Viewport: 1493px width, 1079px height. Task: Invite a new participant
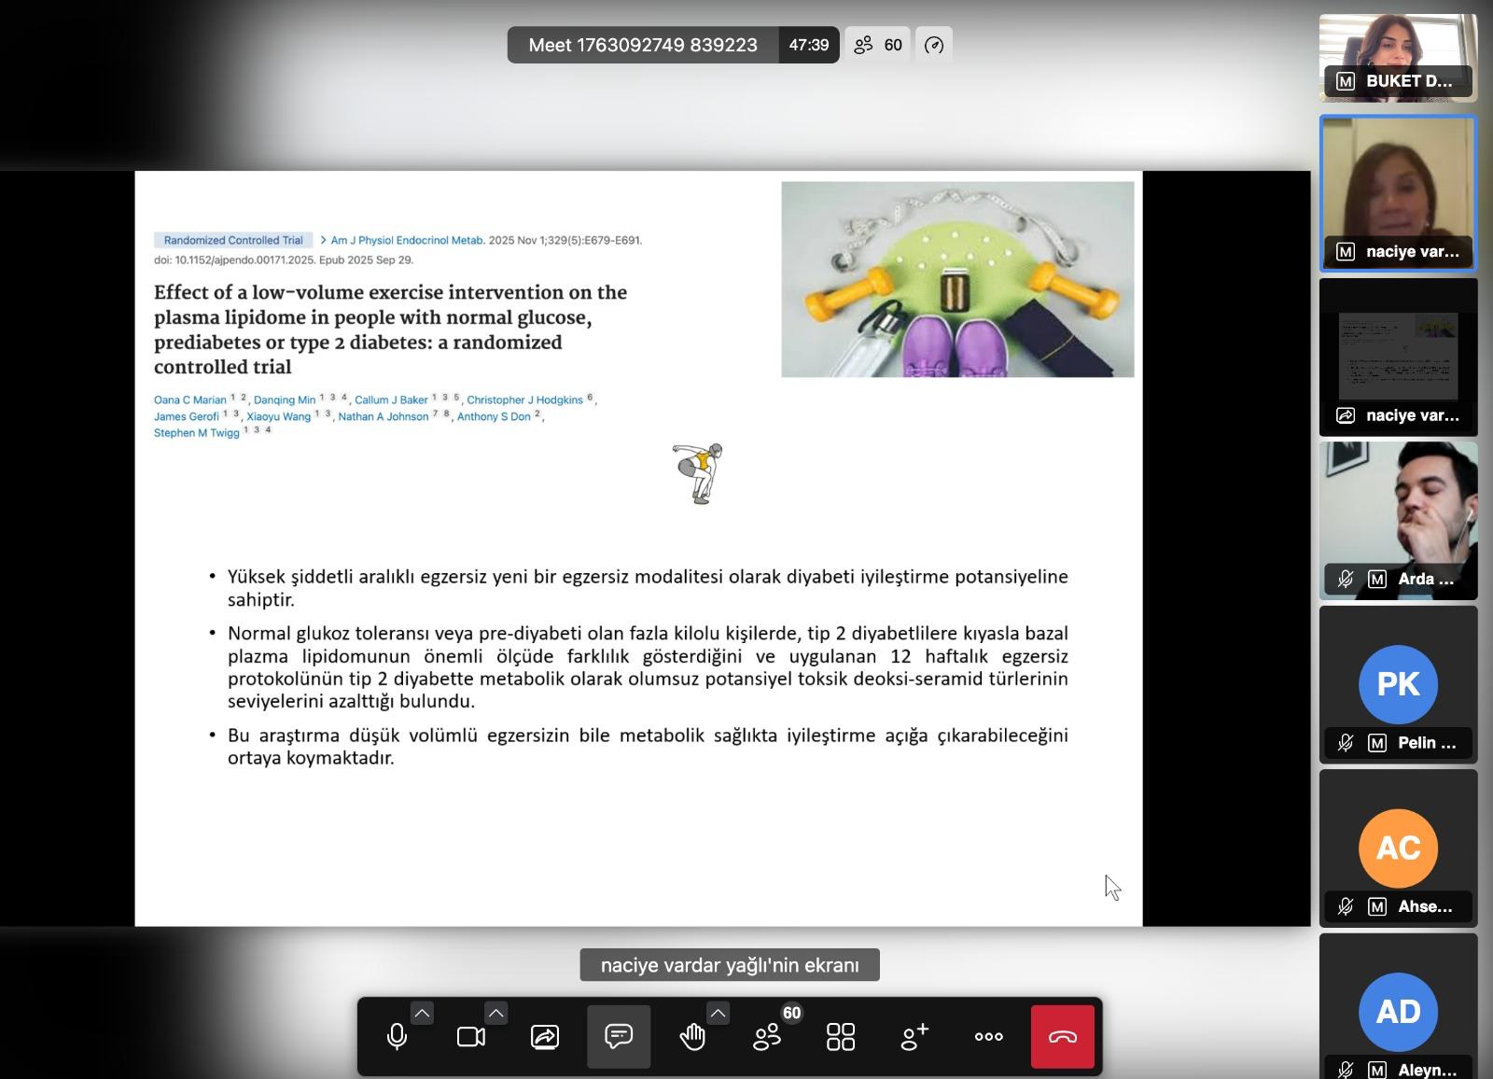[x=914, y=1036]
